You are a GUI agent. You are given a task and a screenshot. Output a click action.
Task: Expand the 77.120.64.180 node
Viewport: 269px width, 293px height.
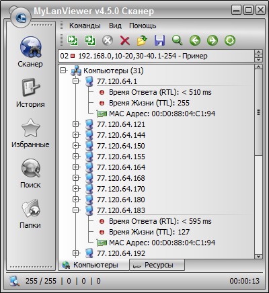pyautogui.click(x=76, y=200)
